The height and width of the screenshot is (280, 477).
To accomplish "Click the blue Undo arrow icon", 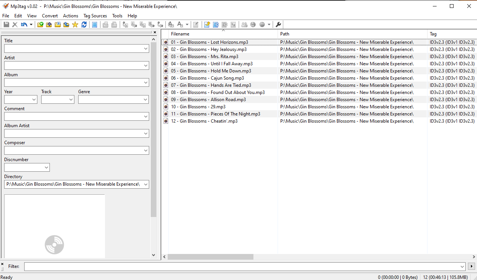I will coord(24,25).
